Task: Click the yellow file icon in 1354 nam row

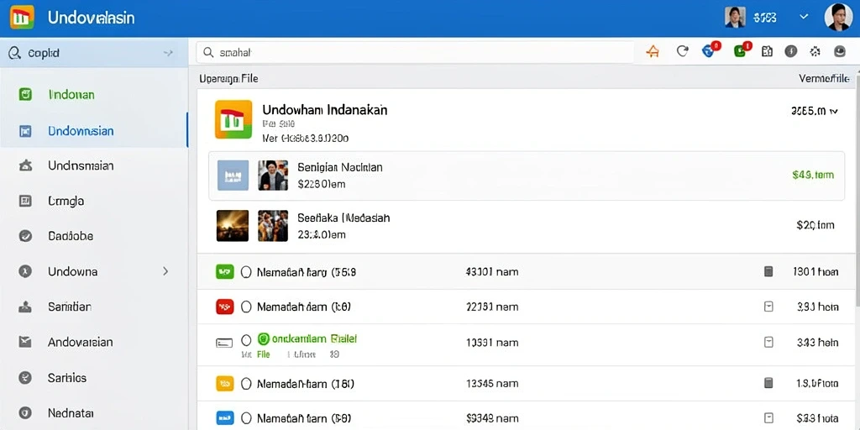Action: coord(225,383)
